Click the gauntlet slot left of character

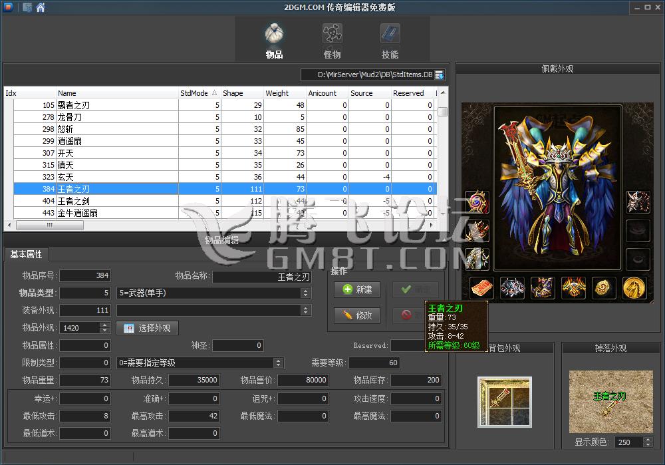coord(477,231)
